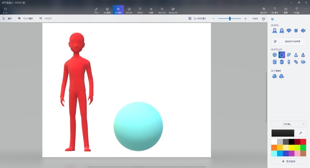Pick the pink palette swatch
Viewport: 310px width, 168px height.
pos(297,153)
